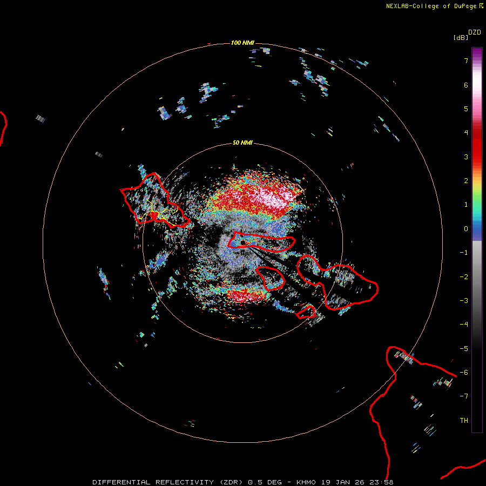Click the -3 value on the colorbar scale
Image resolution: width=486 pixels, height=486 pixels.
pyautogui.click(x=464, y=301)
